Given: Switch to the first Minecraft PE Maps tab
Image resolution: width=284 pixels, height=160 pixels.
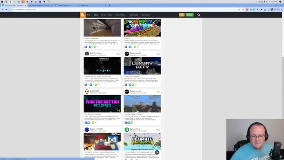Looking at the screenshot, I should (x=14, y=5).
